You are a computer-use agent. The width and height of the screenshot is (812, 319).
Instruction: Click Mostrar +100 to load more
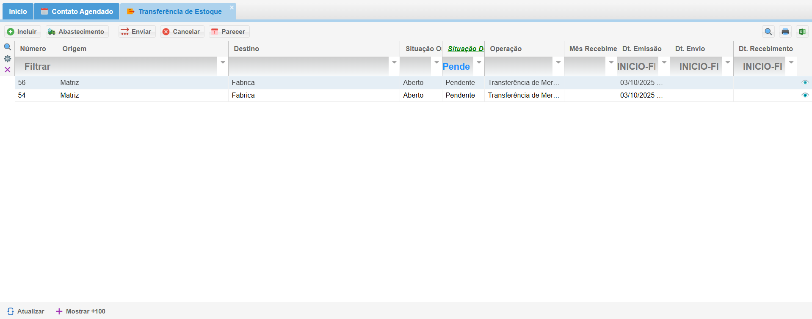pyautogui.click(x=81, y=311)
